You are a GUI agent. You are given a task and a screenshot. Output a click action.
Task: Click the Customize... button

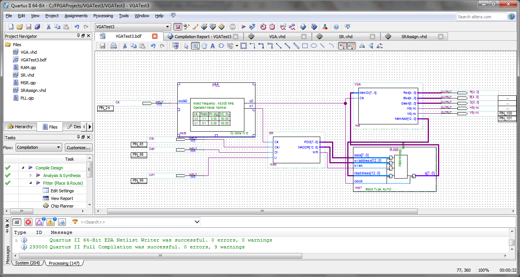click(78, 147)
